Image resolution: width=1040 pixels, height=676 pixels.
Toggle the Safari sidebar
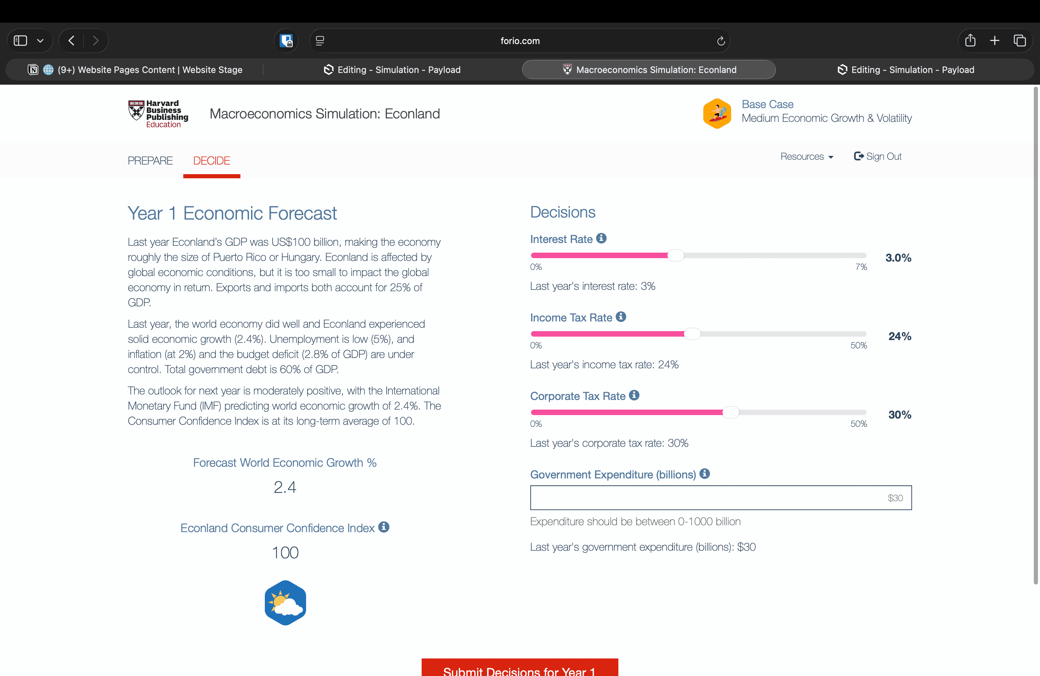pyautogui.click(x=21, y=41)
